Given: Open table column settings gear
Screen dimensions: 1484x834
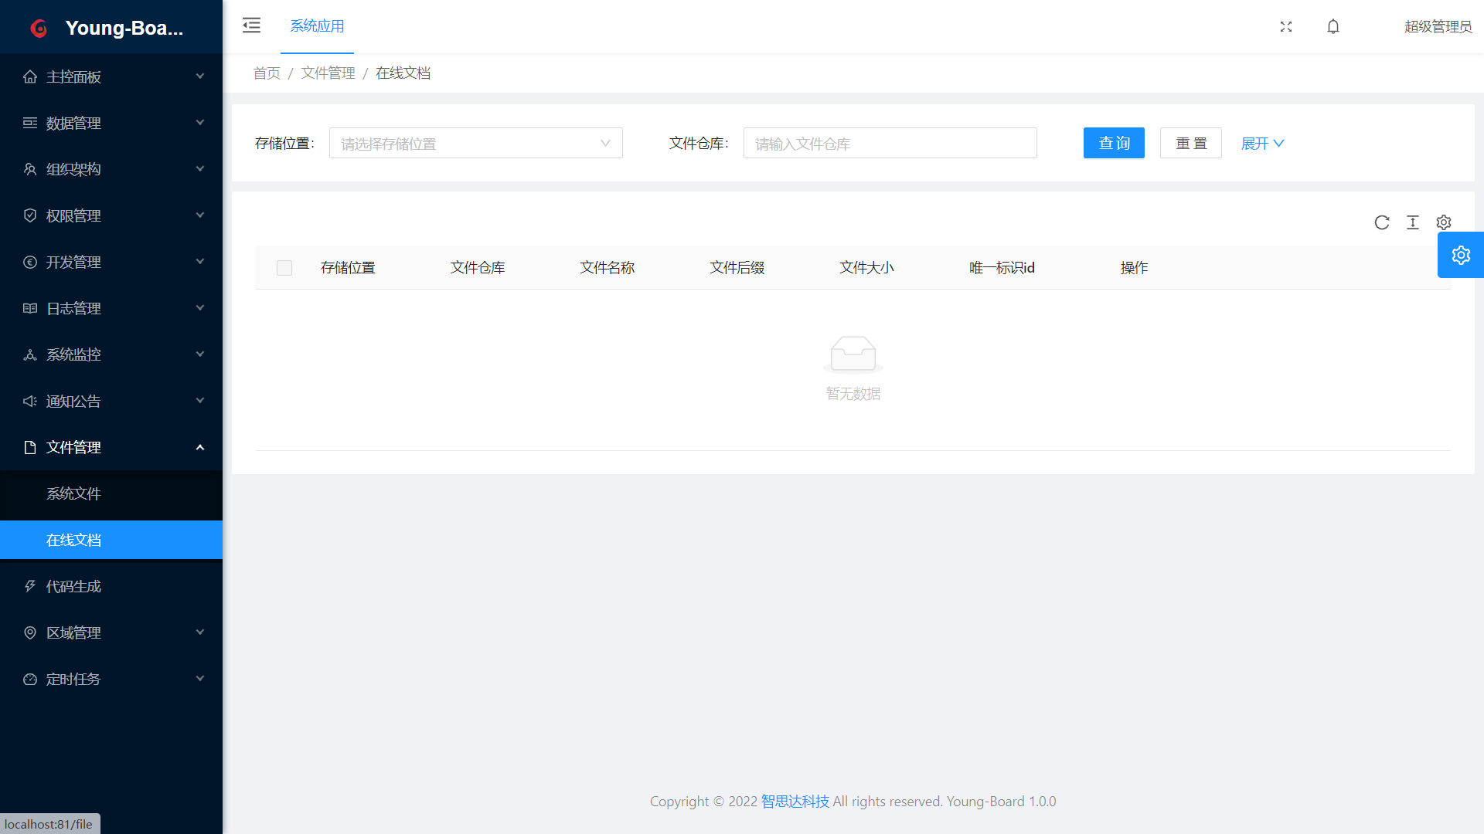Looking at the screenshot, I should coord(1444,222).
